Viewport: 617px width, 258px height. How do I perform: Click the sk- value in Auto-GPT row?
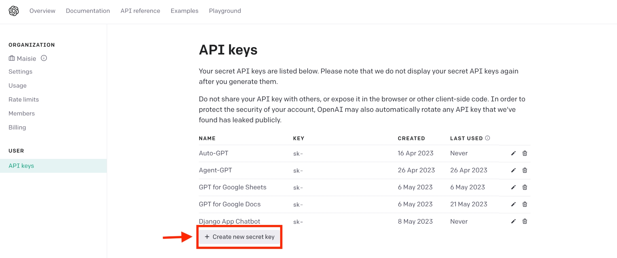click(x=298, y=154)
